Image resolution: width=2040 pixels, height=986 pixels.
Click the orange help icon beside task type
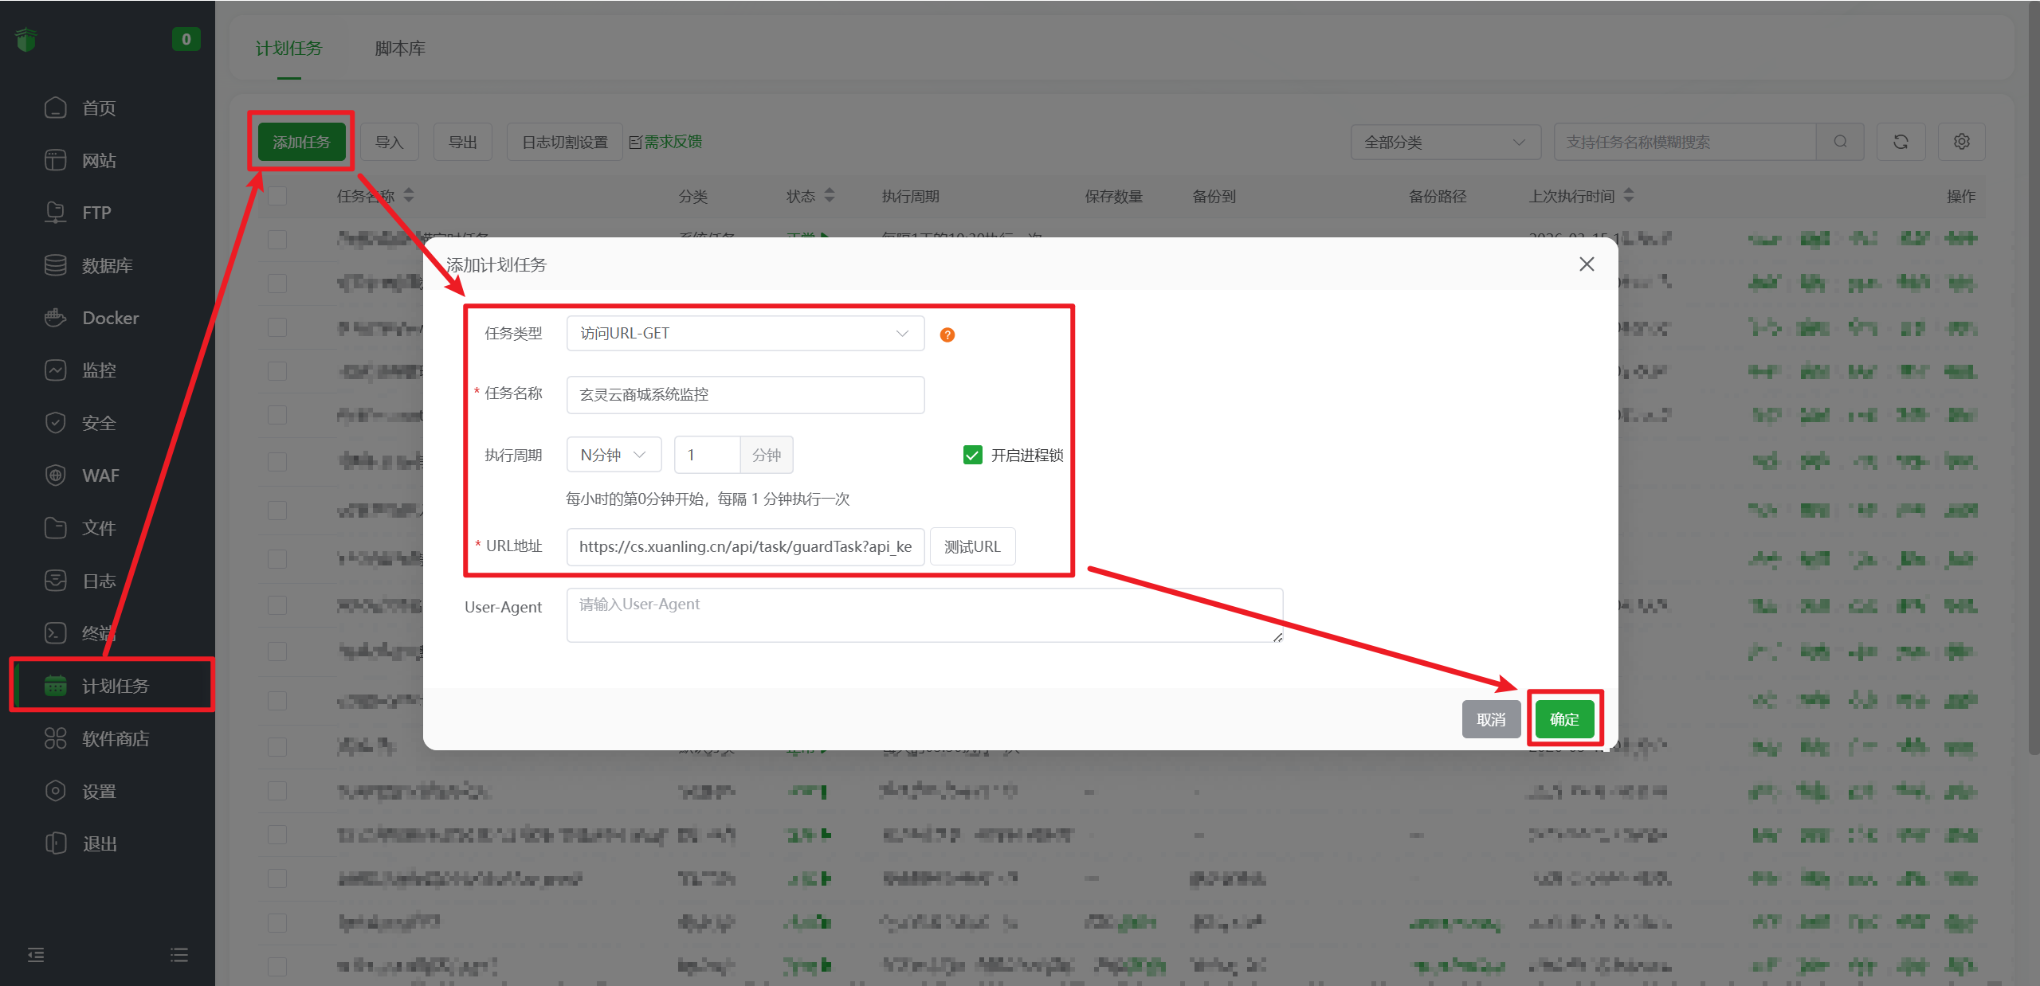point(947,335)
